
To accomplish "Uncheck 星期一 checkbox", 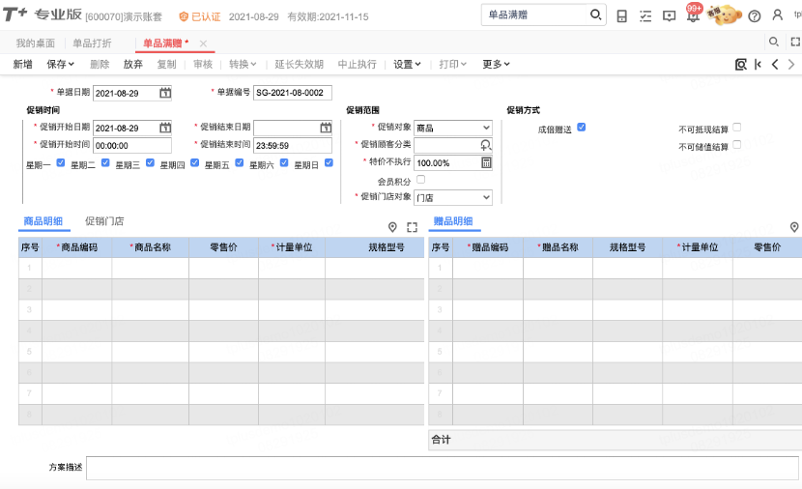I will [x=60, y=162].
